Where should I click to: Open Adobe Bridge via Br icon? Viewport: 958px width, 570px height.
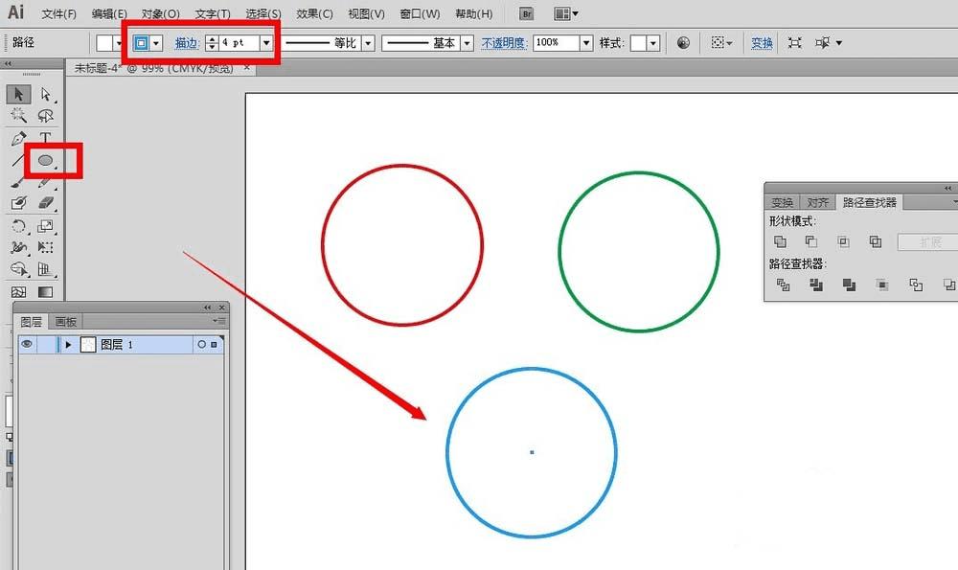point(526,13)
